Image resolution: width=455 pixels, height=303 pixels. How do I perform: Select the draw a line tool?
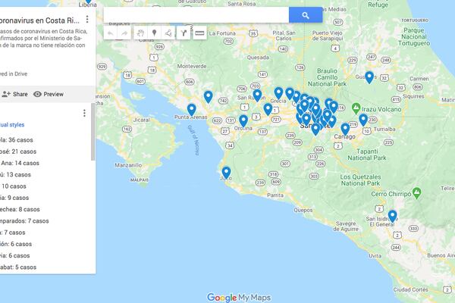[168, 33]
